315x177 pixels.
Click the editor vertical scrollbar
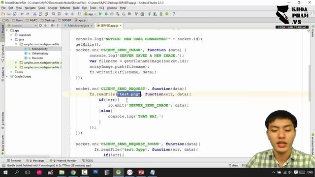310,83
